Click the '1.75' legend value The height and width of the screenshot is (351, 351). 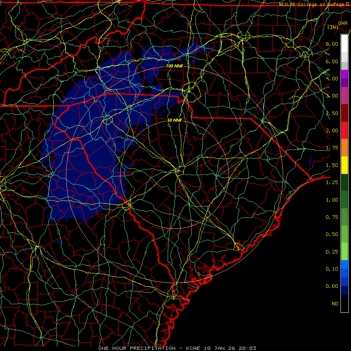(x=332, y=148)
